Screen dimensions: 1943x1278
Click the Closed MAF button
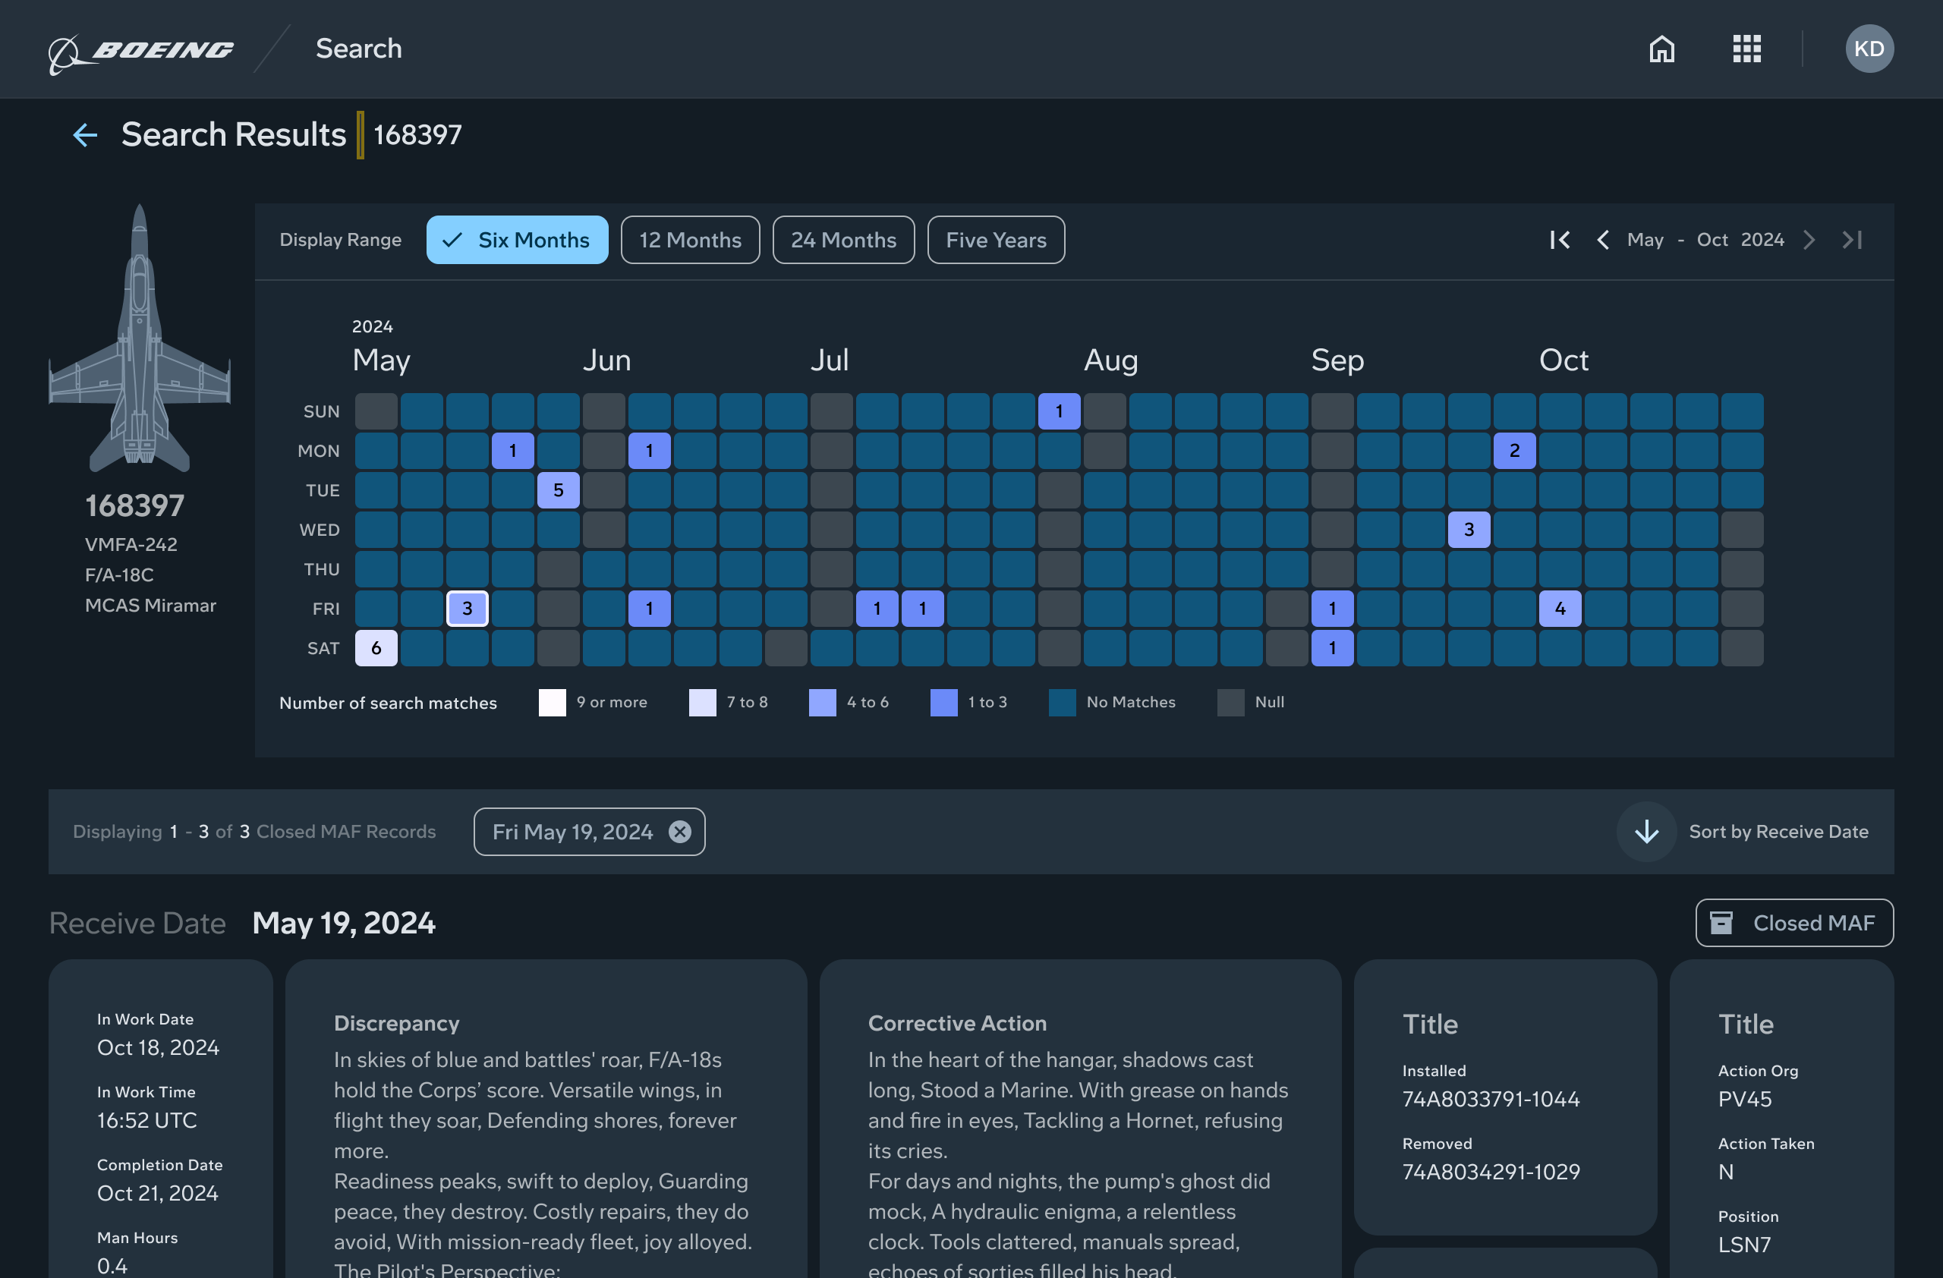click(1793, 923)
